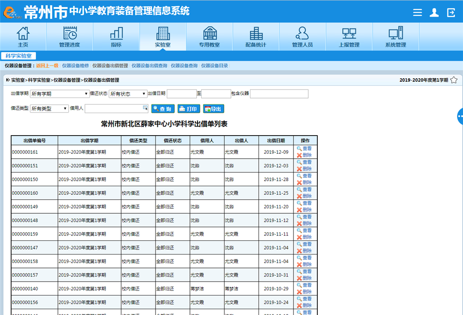The width and height of the screenshot is (463, 315).
Task: Delete record 0000000149 with 删除
Action: 304,210
